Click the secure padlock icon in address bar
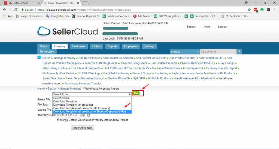 pos(22,10)
